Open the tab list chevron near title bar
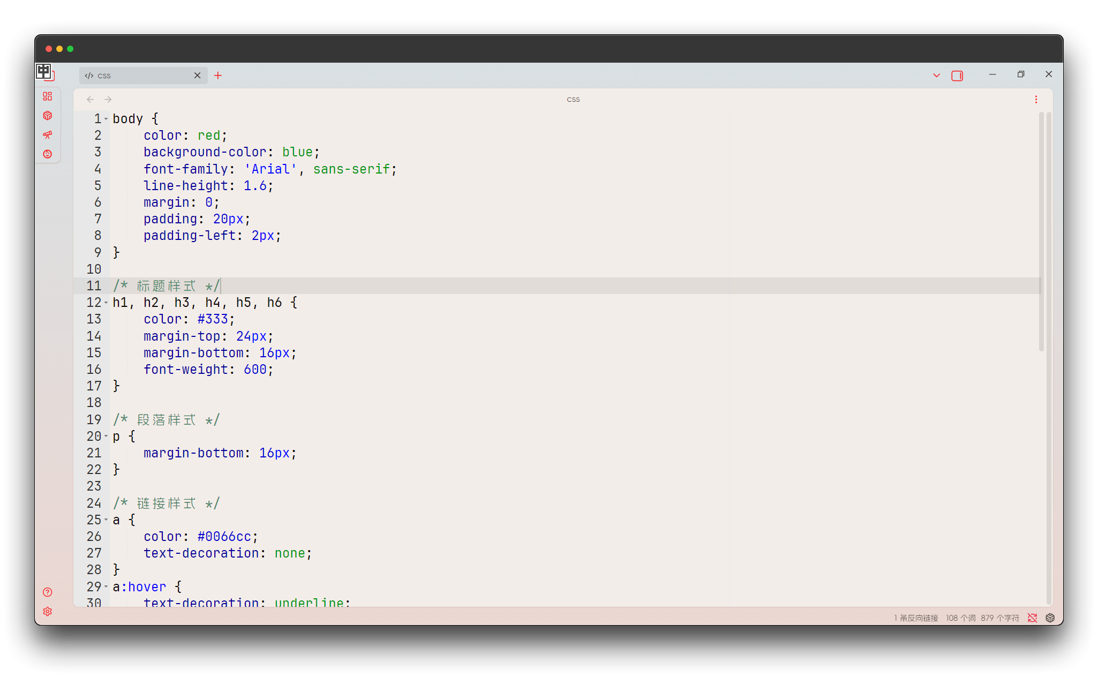The height and width of the screenshot is (677, 1098). pos(936,76)
